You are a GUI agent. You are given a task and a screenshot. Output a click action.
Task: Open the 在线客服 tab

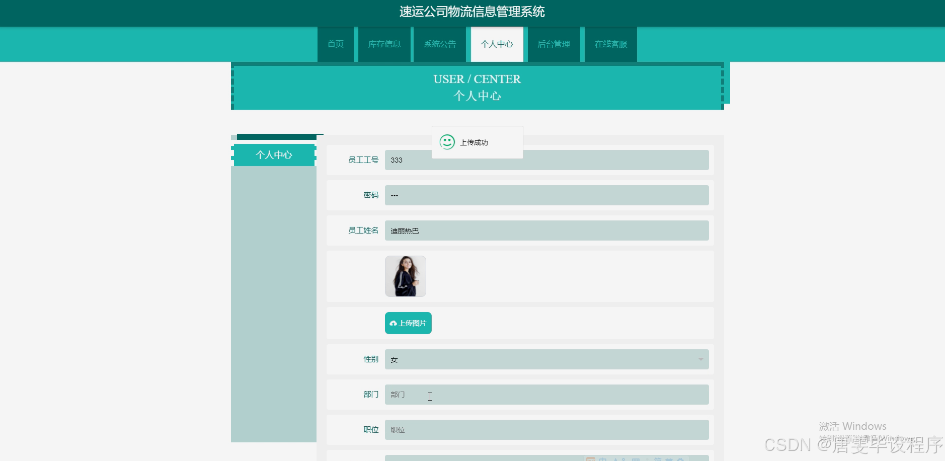coord(611,44)
